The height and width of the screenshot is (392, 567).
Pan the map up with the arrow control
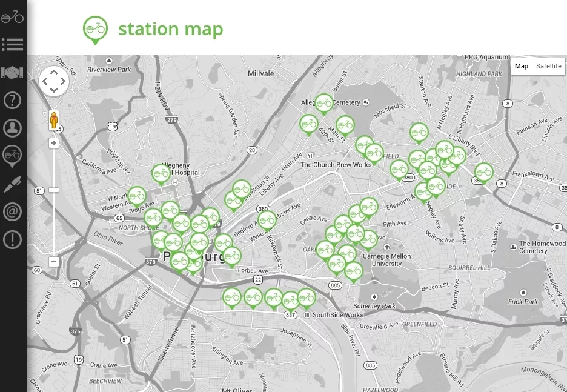tap(54, 72)
